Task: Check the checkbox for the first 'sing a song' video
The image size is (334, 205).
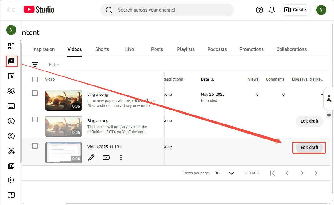Action: point(35,93)
